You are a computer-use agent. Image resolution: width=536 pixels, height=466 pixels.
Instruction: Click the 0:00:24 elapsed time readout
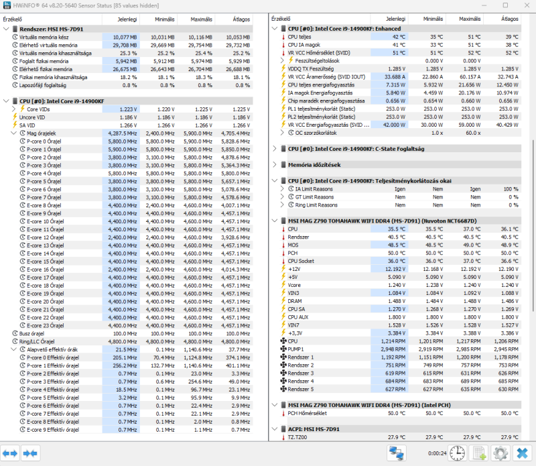pos(438,453)
